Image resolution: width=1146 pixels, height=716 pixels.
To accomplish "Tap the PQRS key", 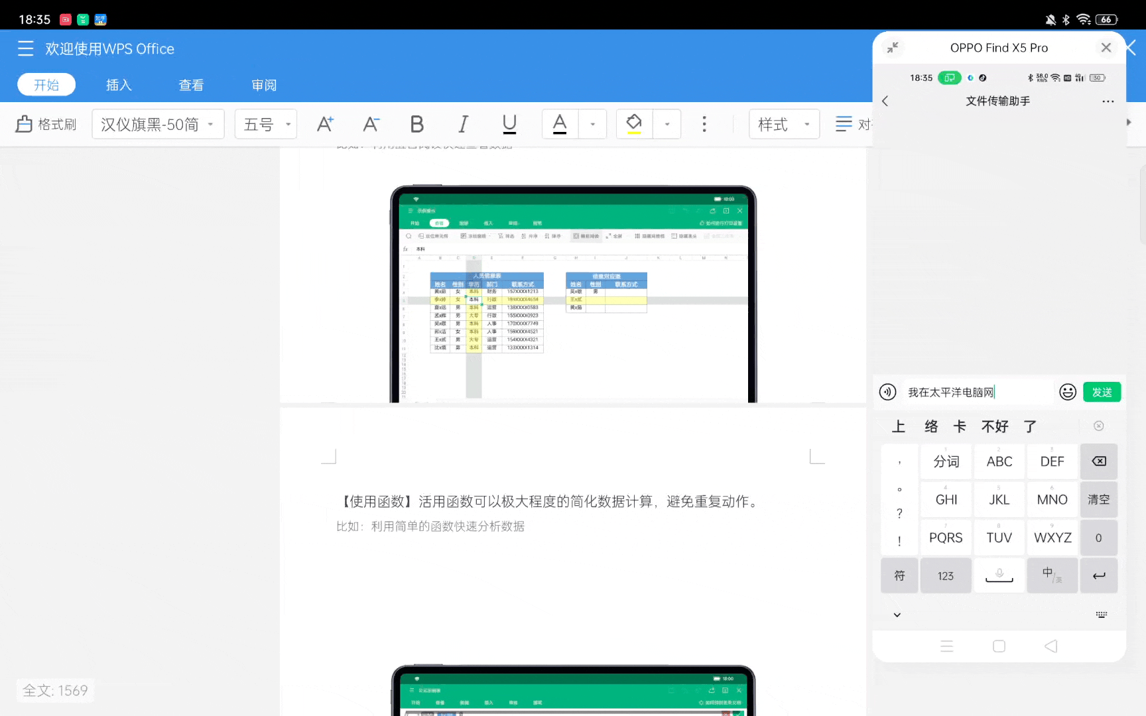I will coord(946,538).
